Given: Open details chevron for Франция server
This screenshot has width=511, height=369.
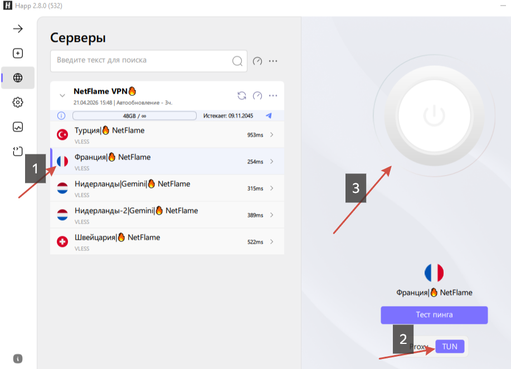Looking at the screenshot, I should tap(272, 161).
